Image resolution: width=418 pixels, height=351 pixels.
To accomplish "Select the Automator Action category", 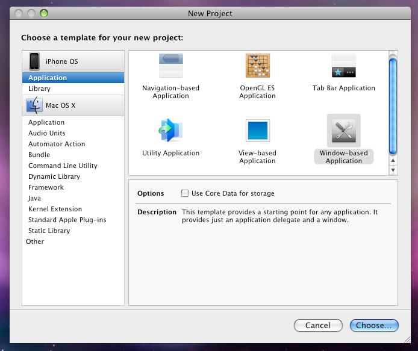I will coord(73,144).
